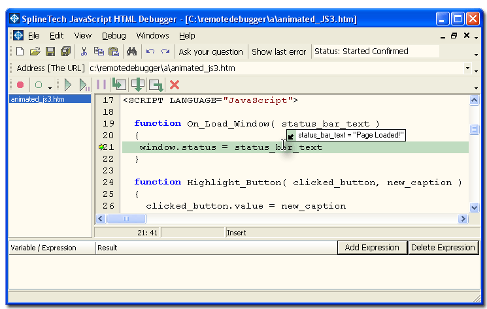Paste with the clipboard icon
The width and height of the screenshot is (487, 309).
[114, 51]
